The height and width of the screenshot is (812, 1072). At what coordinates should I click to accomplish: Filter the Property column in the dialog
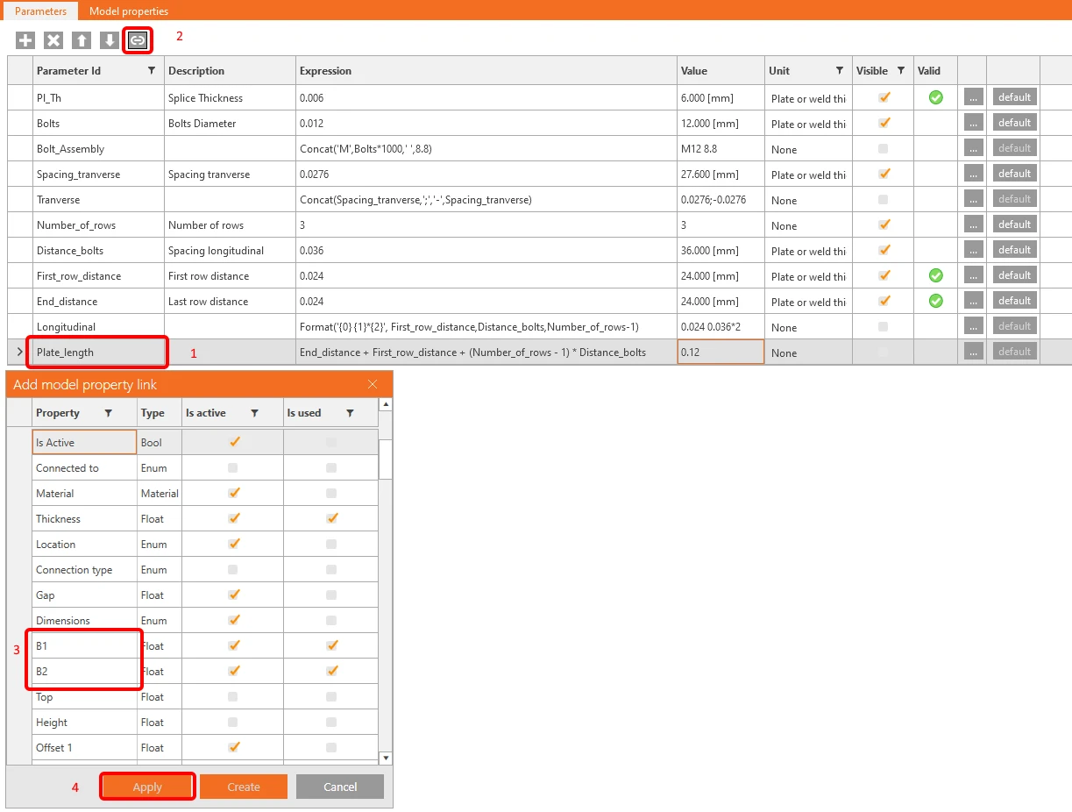(x=108, y=413)
